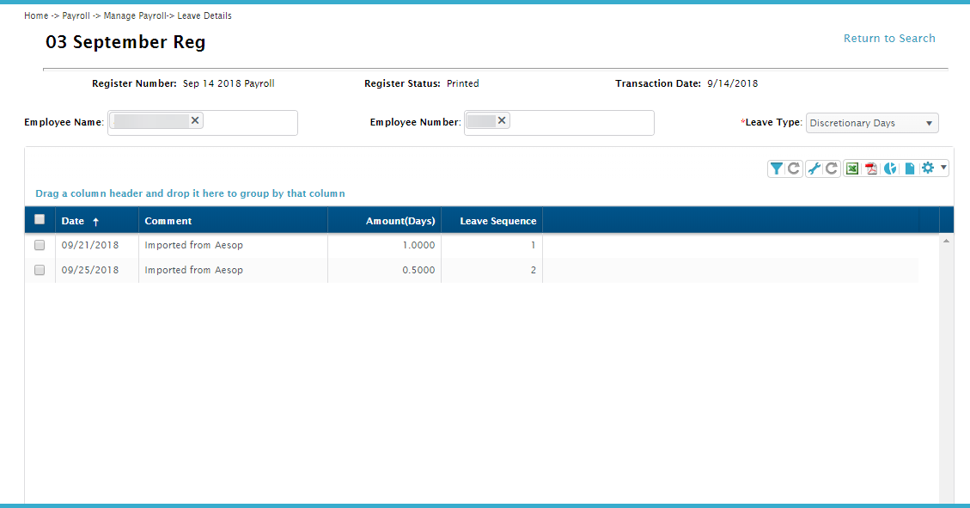Expand the arrow beside the gear icon
This screenshot has width=970, height=508.
[x=943, y=168]
